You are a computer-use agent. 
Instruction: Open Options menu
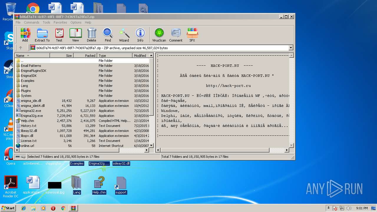click(x=76, y=22)
